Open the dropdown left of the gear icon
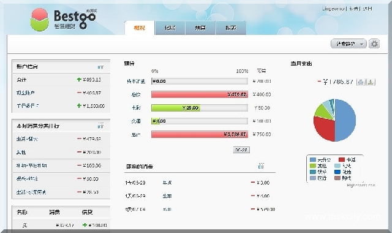392x233 pixels. (349, 44)
